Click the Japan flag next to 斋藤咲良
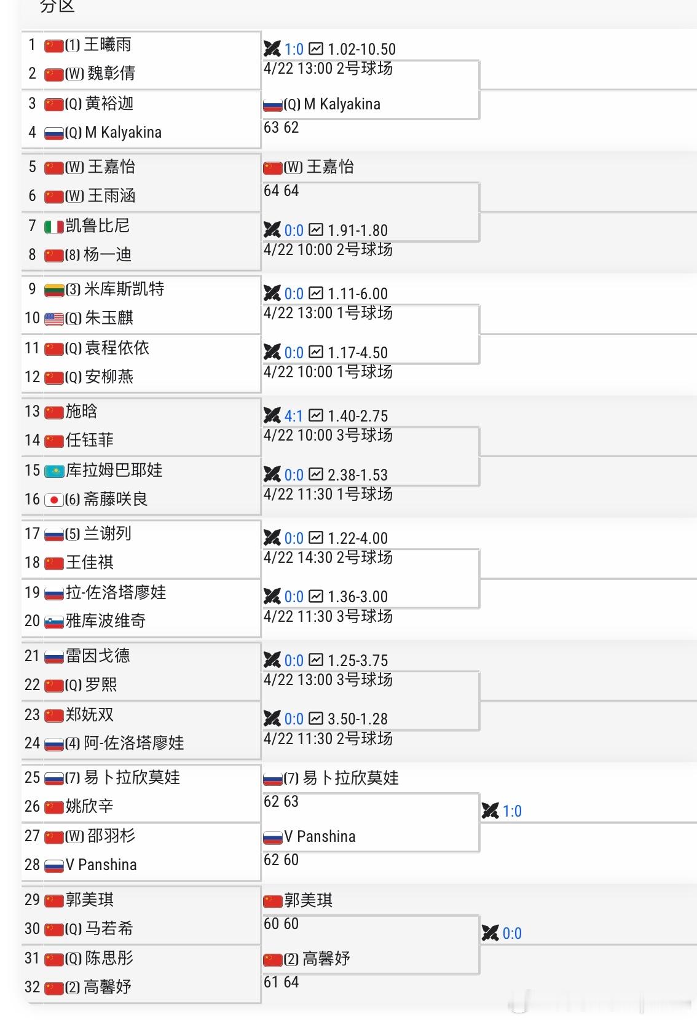The height and width of the screenshot is (1020, 697). pyautogui.click(x=53, y=500)
